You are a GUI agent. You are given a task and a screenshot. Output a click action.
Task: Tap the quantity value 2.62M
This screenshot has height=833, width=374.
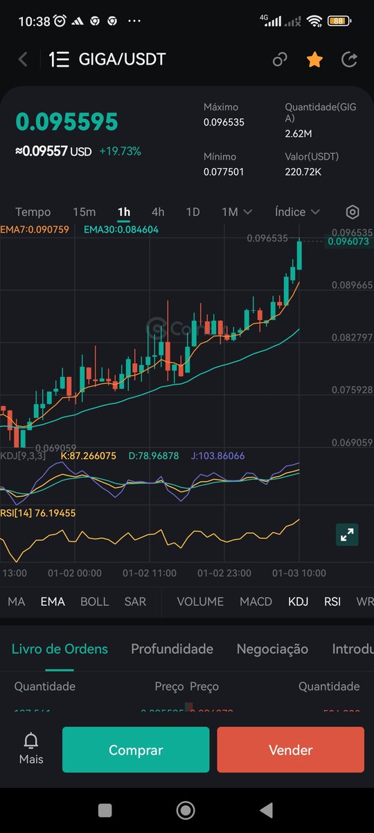click(298, 133)
